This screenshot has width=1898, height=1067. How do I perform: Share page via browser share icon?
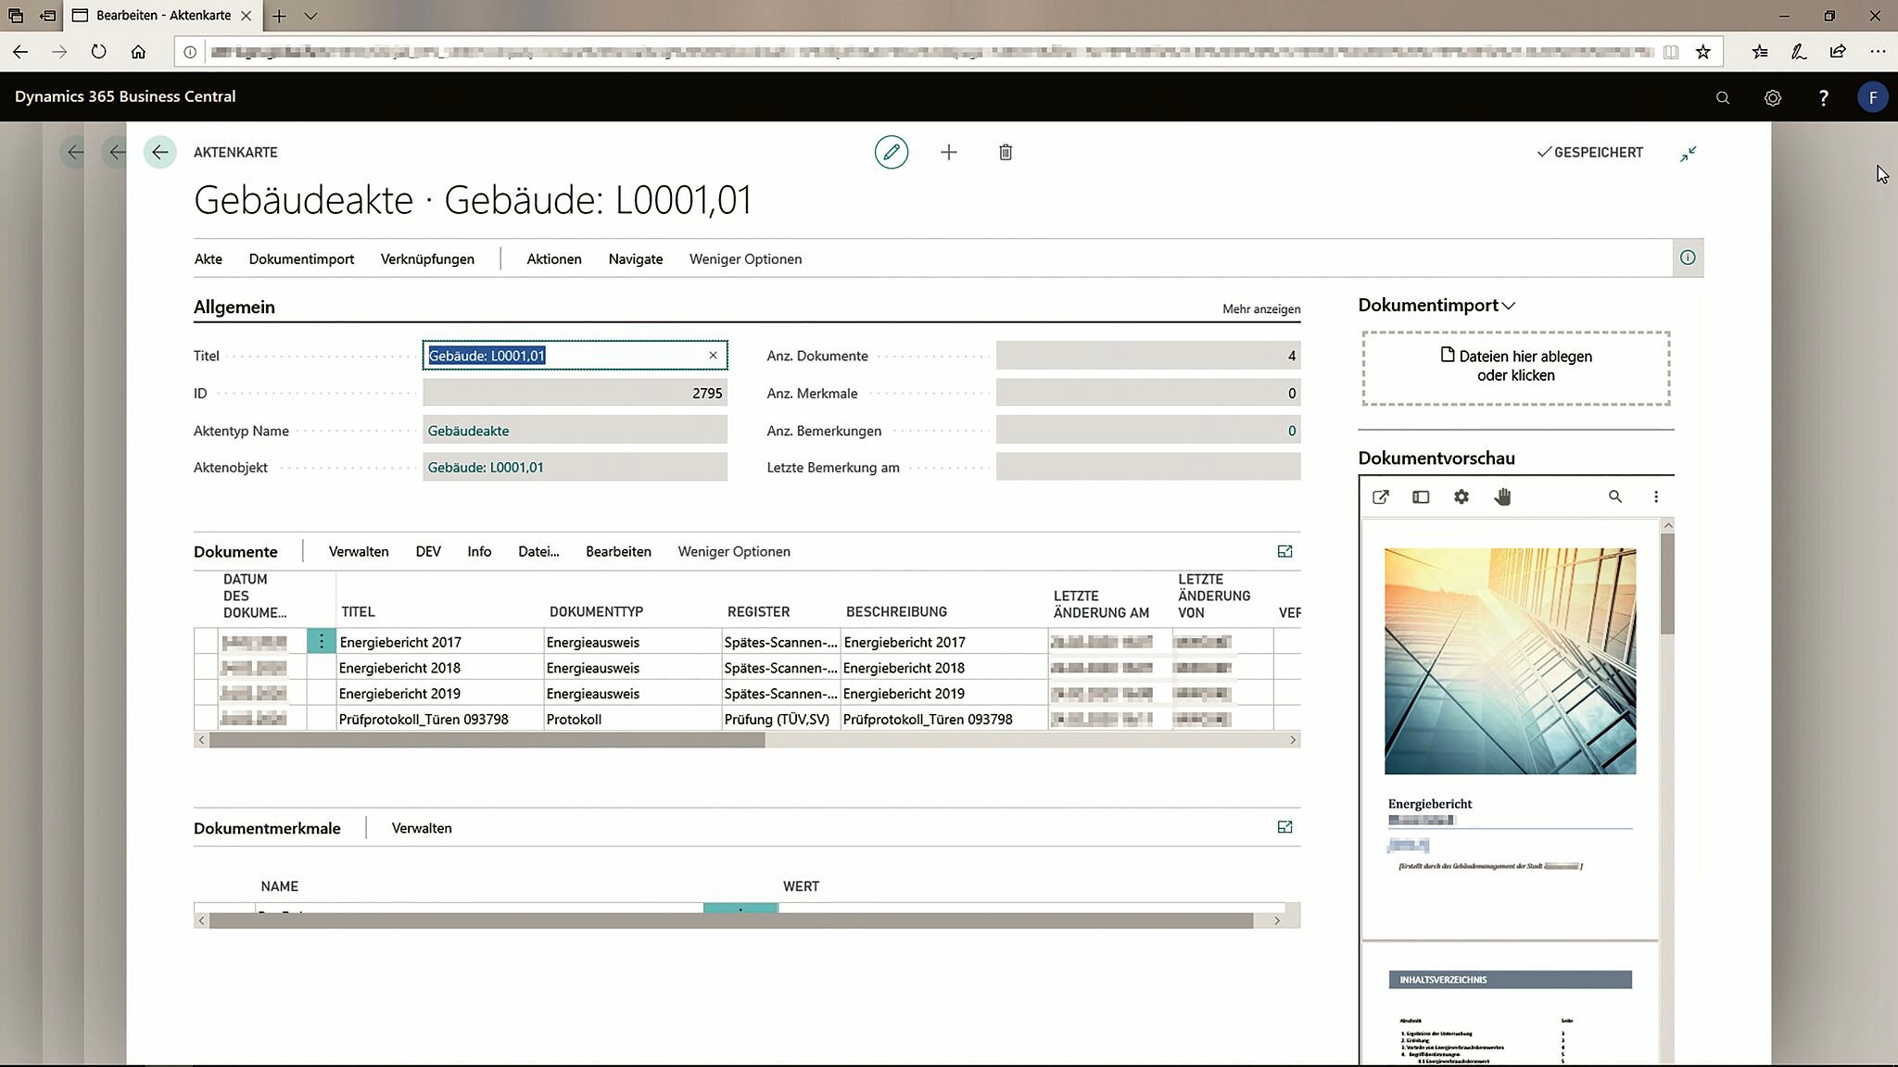click(x=1838, y=52)
